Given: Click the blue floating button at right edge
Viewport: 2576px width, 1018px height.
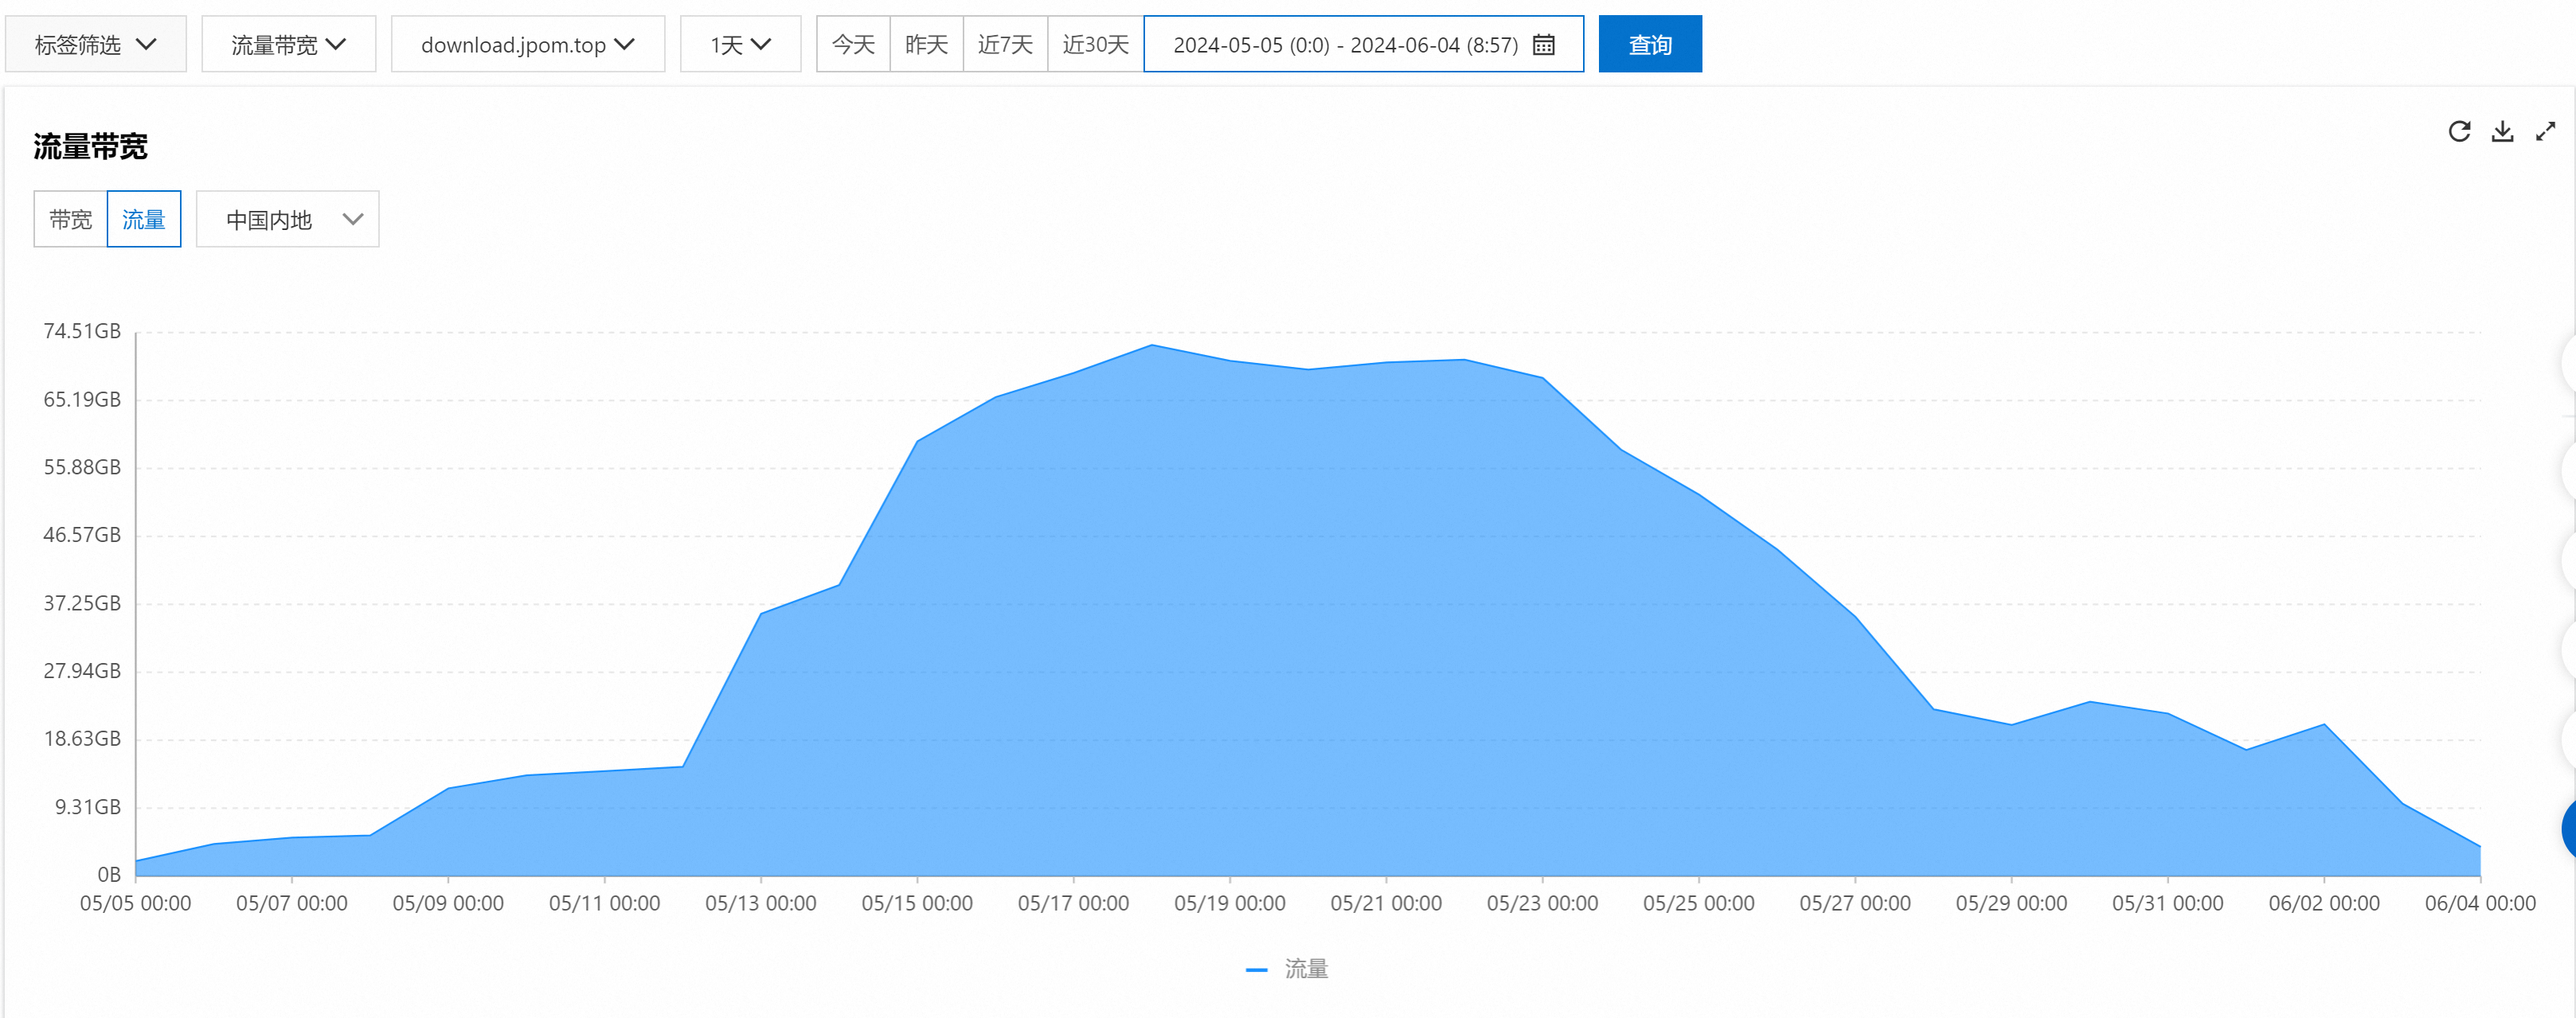Looking at the screenshot, I should coord(2568,828).
